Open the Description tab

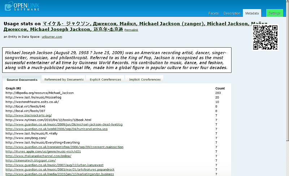click(x=232, y=13)
